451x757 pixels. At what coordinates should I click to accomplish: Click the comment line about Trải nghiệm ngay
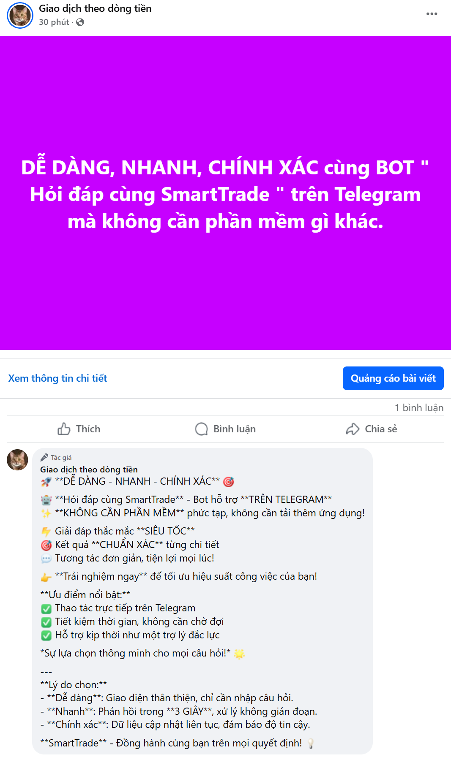(179, 576)
